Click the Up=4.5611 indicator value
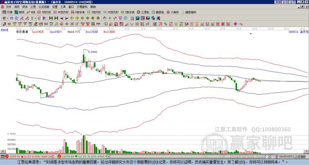 pos(56,32)
